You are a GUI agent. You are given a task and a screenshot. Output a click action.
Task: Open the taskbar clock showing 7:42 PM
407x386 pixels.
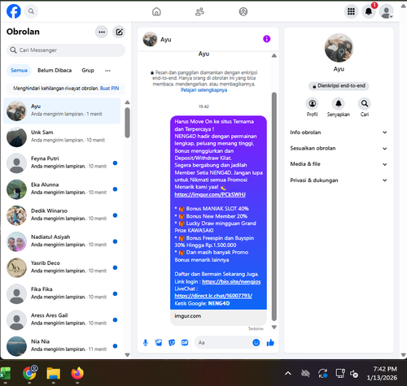(382, 373)
